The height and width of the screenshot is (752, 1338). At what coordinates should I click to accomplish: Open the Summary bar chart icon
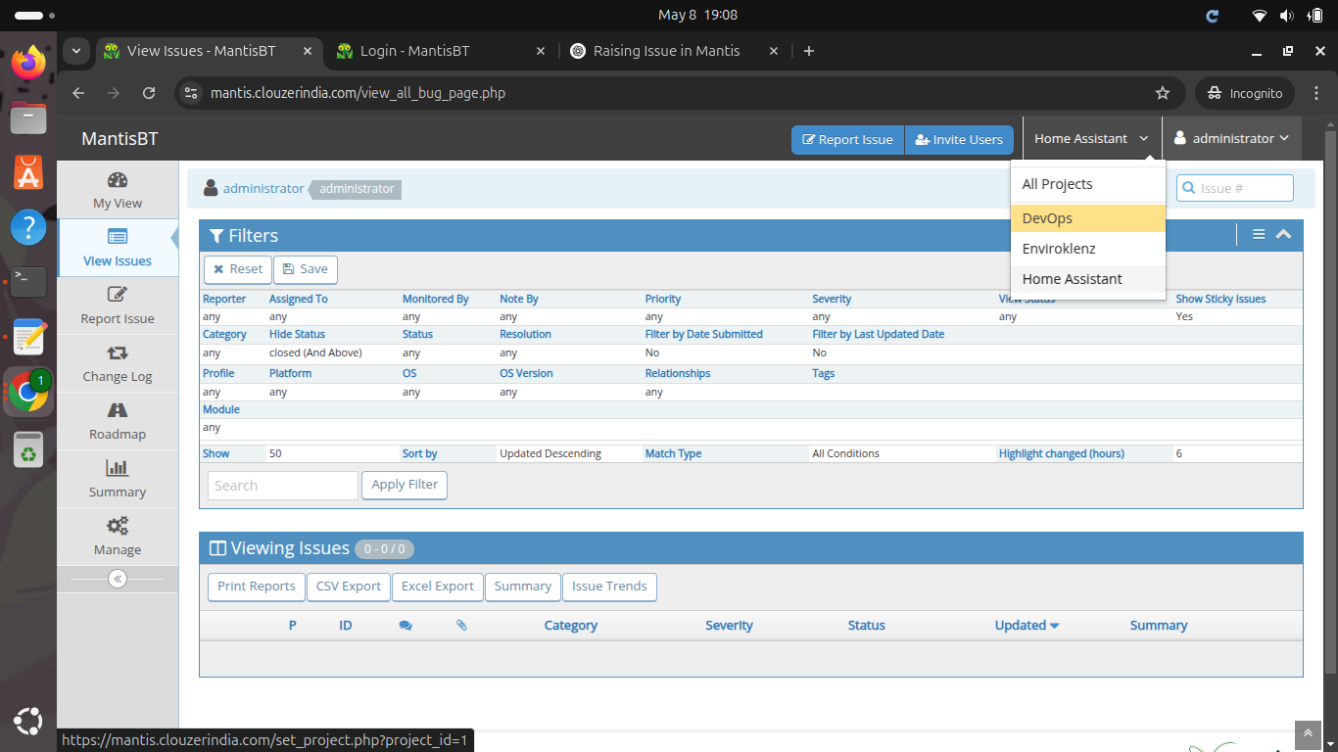pyautogui.click(x=118, y=469)
